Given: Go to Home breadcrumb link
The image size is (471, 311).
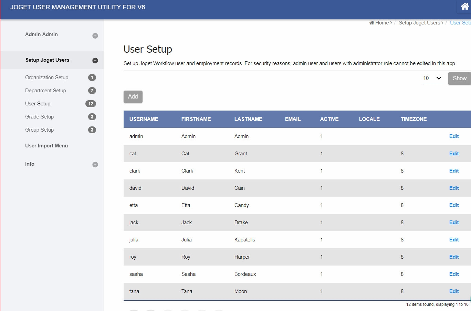Looking at the screenshot, I should point(379,23).
